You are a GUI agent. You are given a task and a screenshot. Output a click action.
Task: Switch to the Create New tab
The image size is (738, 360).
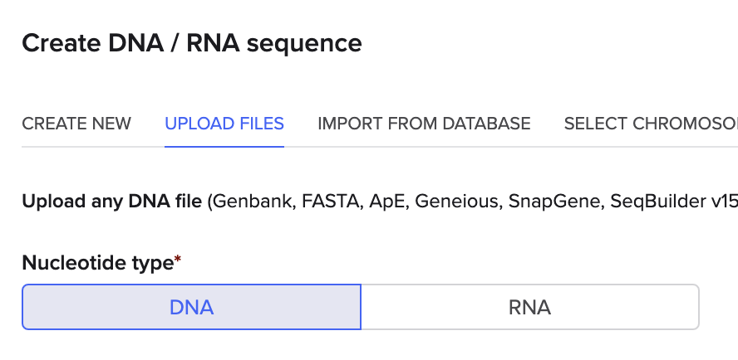click(76, 124)
